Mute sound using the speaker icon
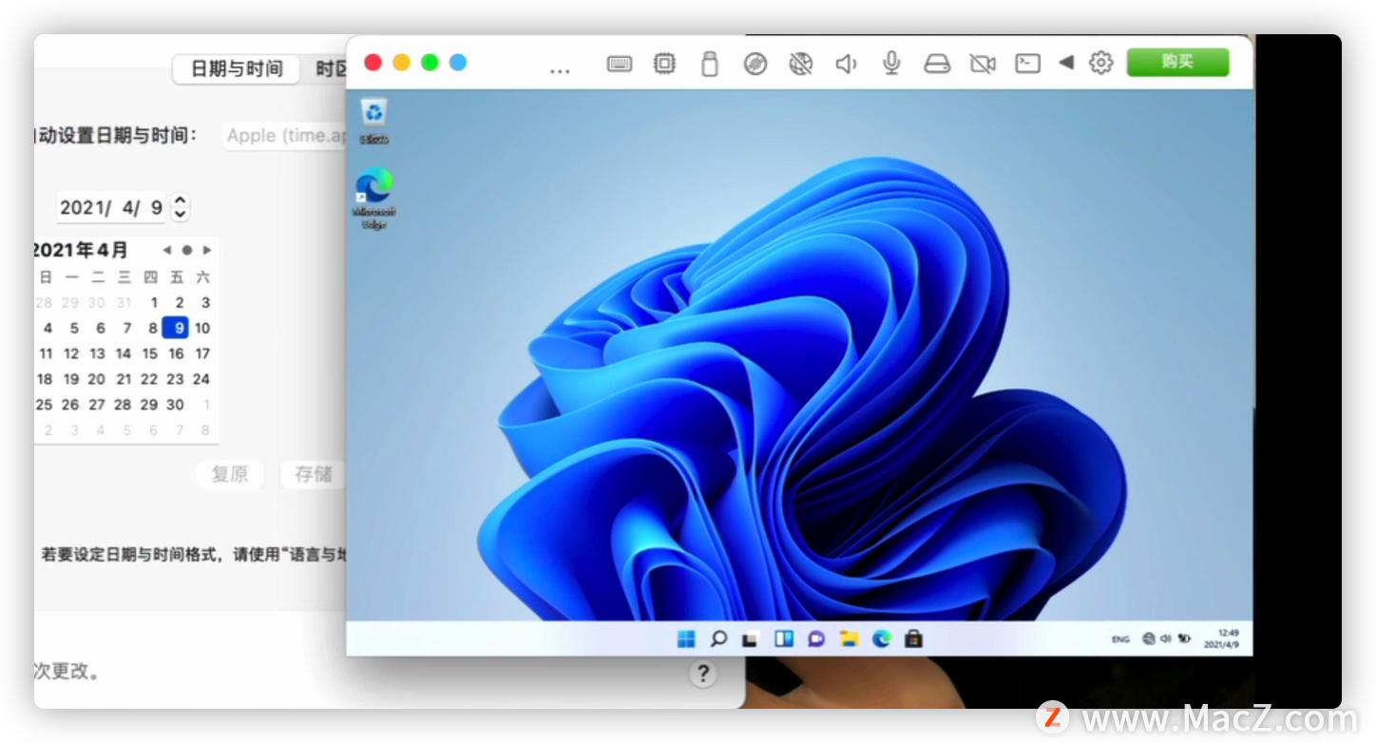 pos(846,63)
